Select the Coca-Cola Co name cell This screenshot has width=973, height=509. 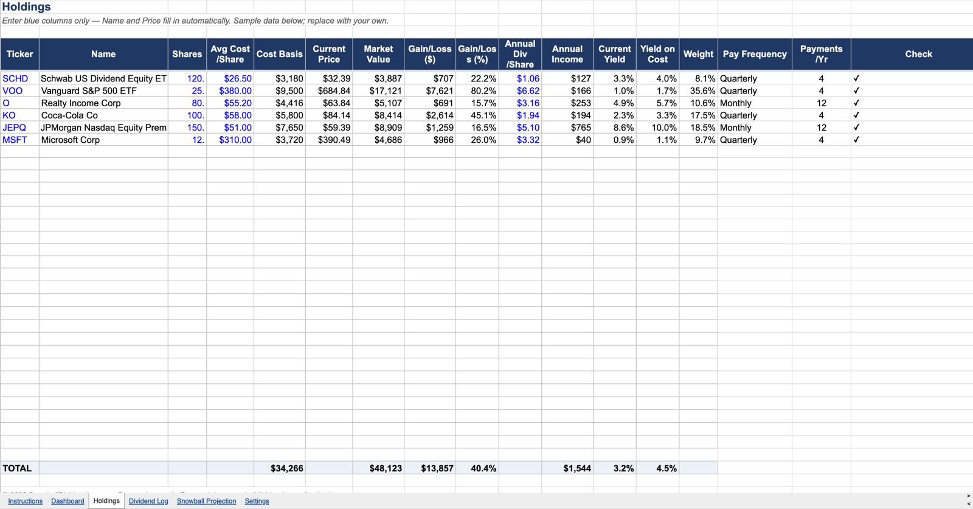click(103, 115)
